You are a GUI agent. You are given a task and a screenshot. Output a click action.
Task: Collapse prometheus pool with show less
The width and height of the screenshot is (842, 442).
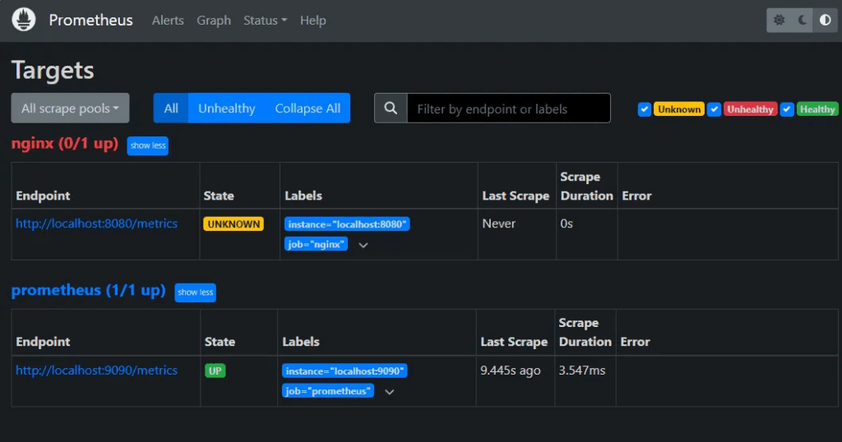pos(196,292)
